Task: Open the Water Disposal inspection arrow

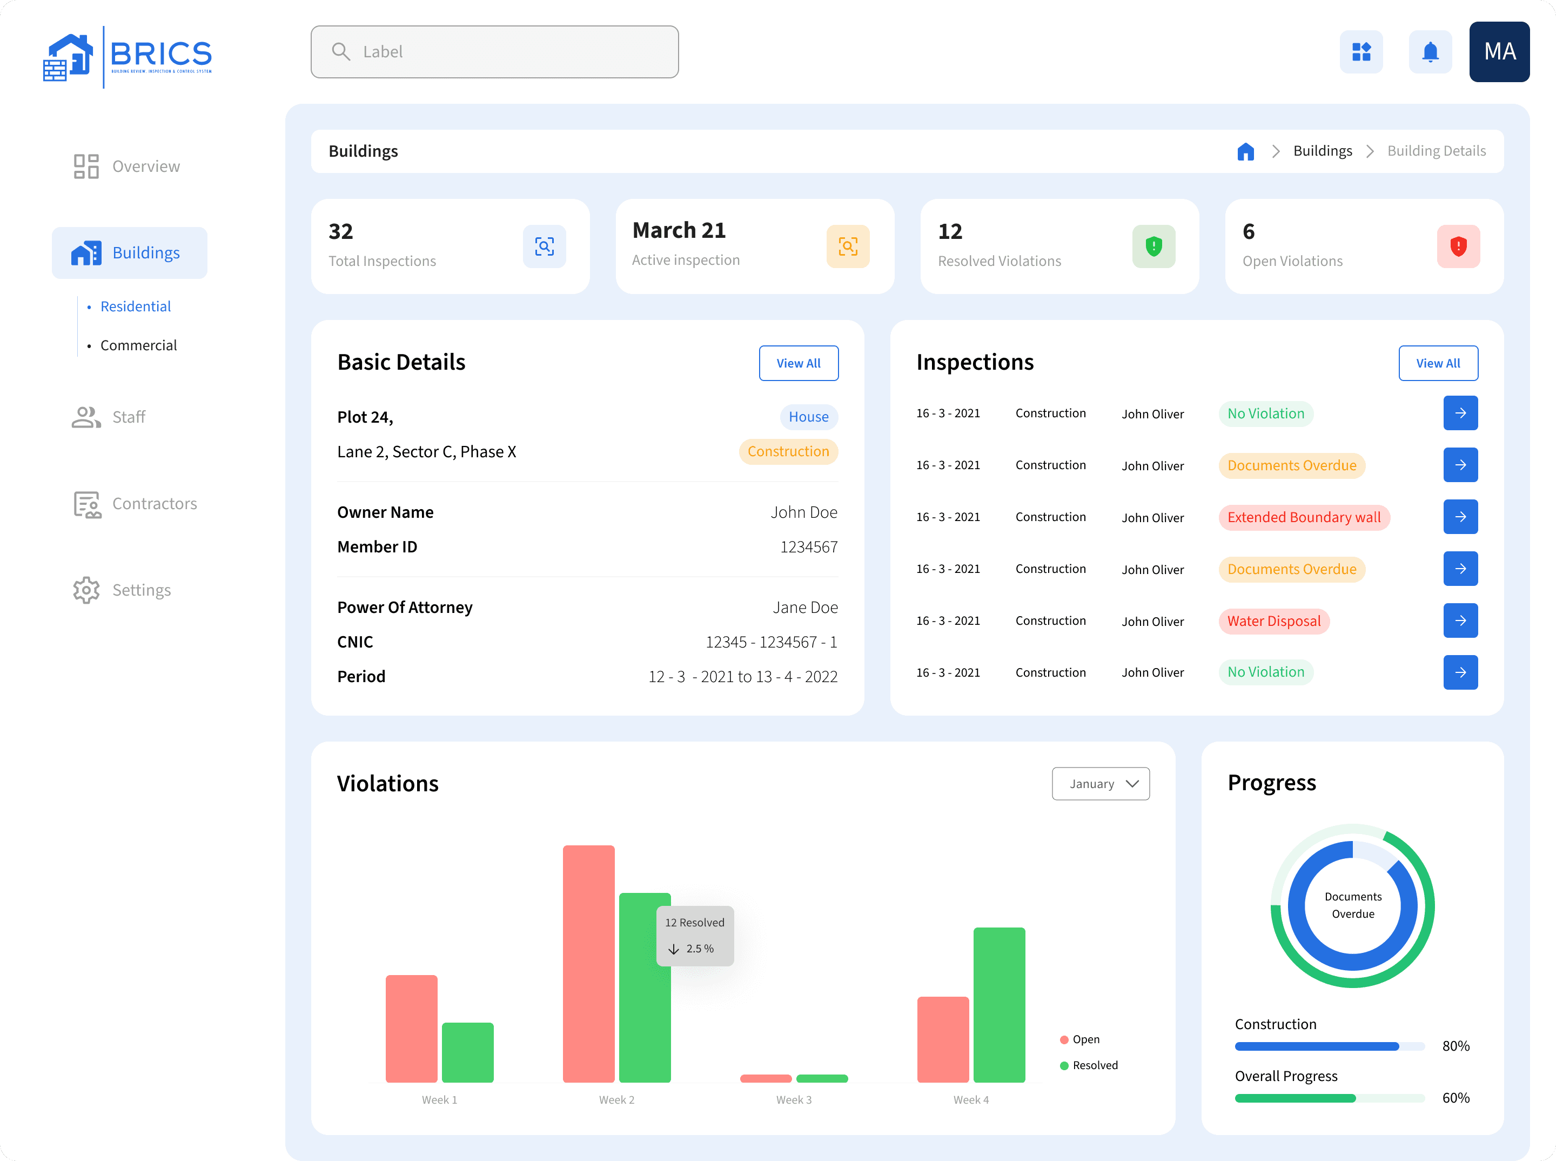Action: point(1460,620)
